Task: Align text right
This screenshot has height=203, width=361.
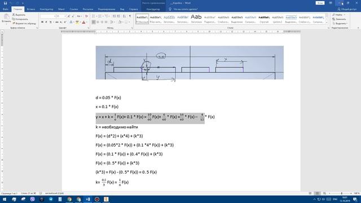Action: tap(102, 22)
